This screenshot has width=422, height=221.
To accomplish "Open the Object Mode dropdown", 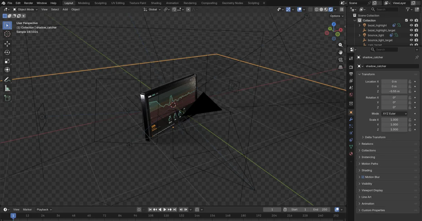I will (26, 9).
